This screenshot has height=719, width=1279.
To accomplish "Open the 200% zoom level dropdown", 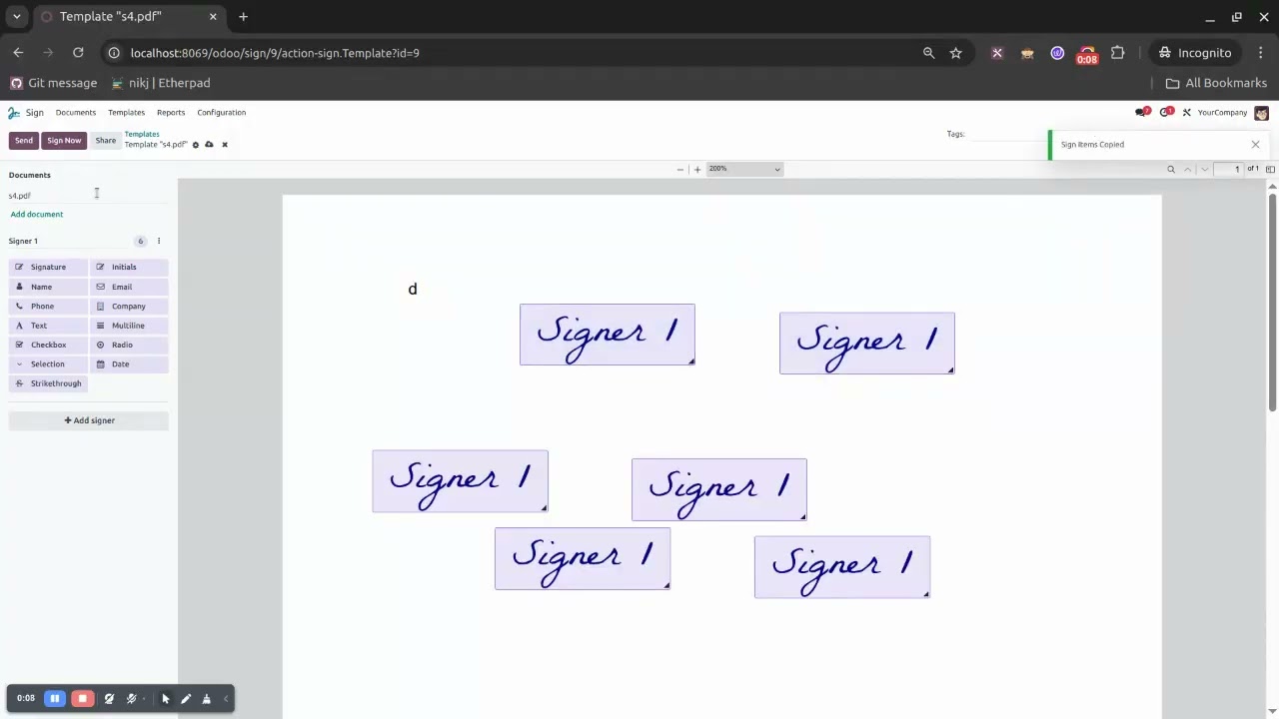I will click(x=744, y=169).
